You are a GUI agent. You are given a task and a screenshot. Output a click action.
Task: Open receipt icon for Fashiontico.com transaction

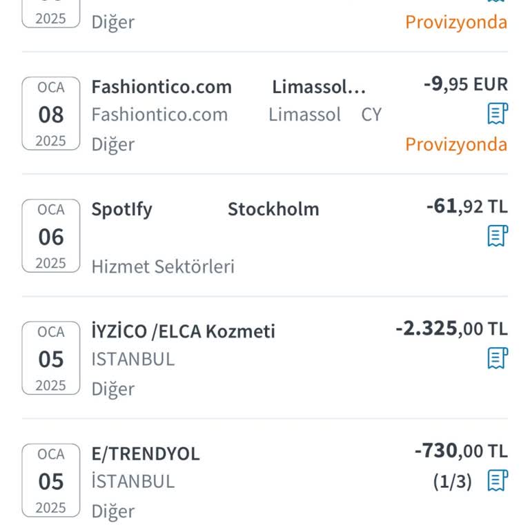(497, 114)
